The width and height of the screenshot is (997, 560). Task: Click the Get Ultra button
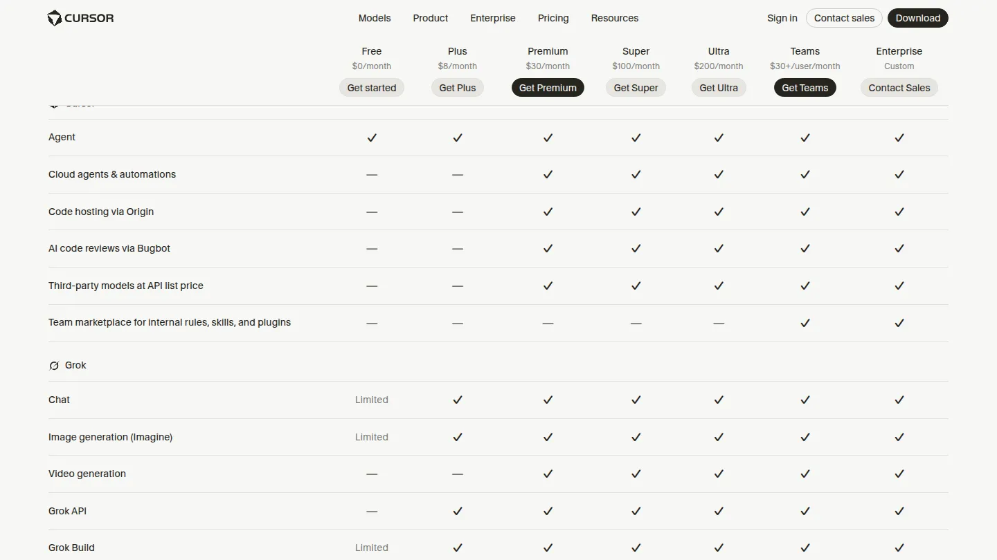[x=719, y=88]
